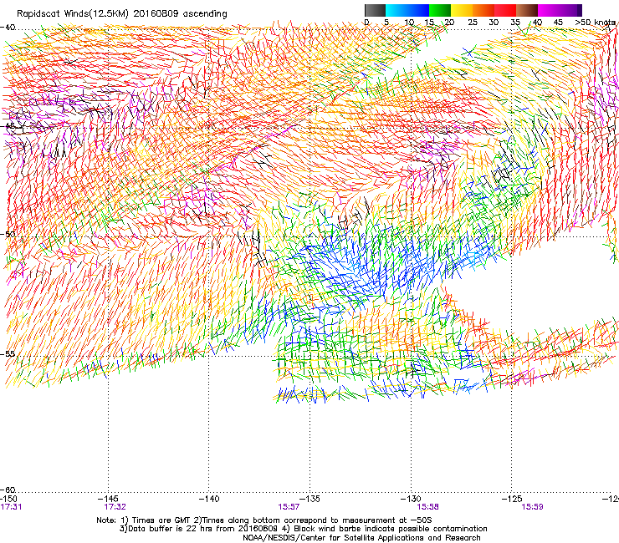Screen dimensions: 619x543
Task: Click the orange 25-30 knots legend swatch
Action: (x=483, y=10)
